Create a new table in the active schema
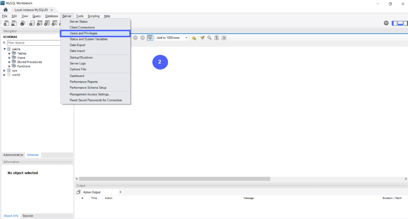 click(39, 23)
